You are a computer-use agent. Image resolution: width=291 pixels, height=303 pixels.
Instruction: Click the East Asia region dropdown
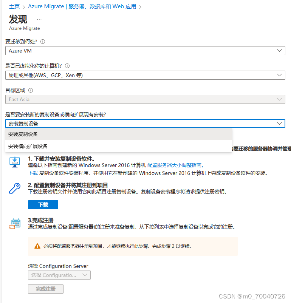tap(145, 99)
